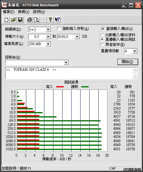Click the read value 18811
Image resolution: width=143 pixels, height=172 pixels.
click(130, 133)
